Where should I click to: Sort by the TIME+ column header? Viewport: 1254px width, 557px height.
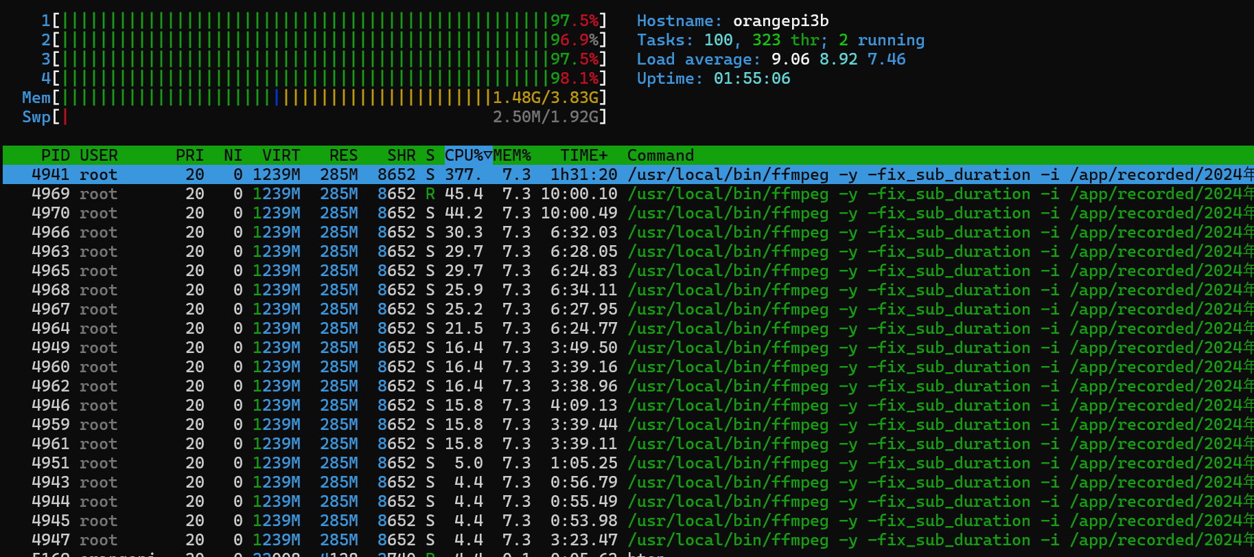coord(584,155)
